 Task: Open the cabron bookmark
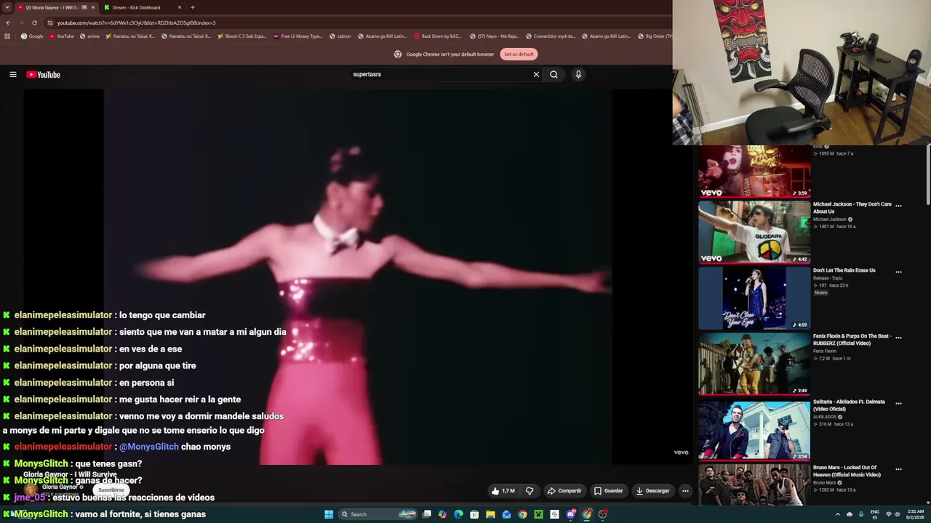(x=340, y=36)
